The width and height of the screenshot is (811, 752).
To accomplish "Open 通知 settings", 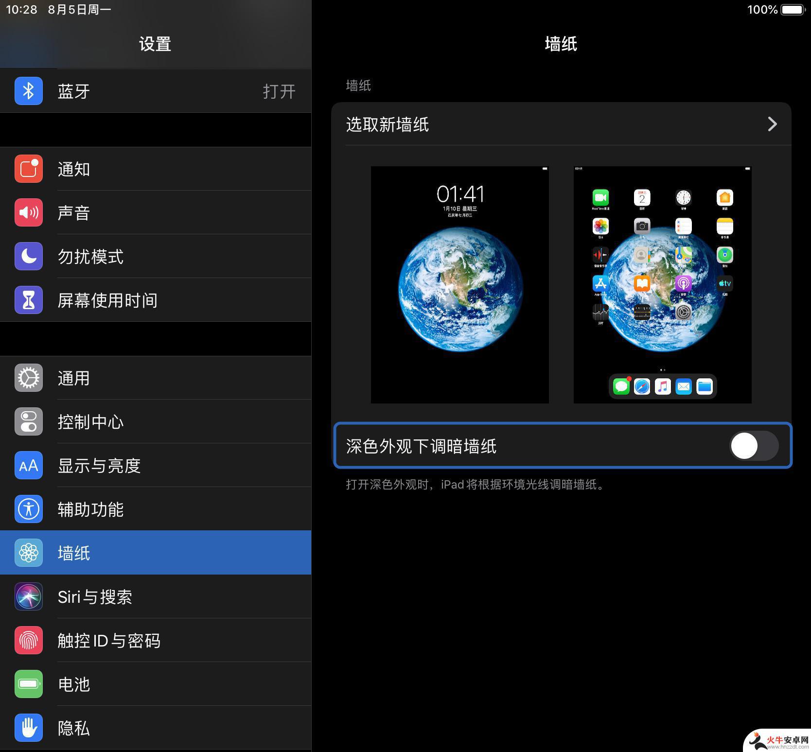I will (156, 169).
